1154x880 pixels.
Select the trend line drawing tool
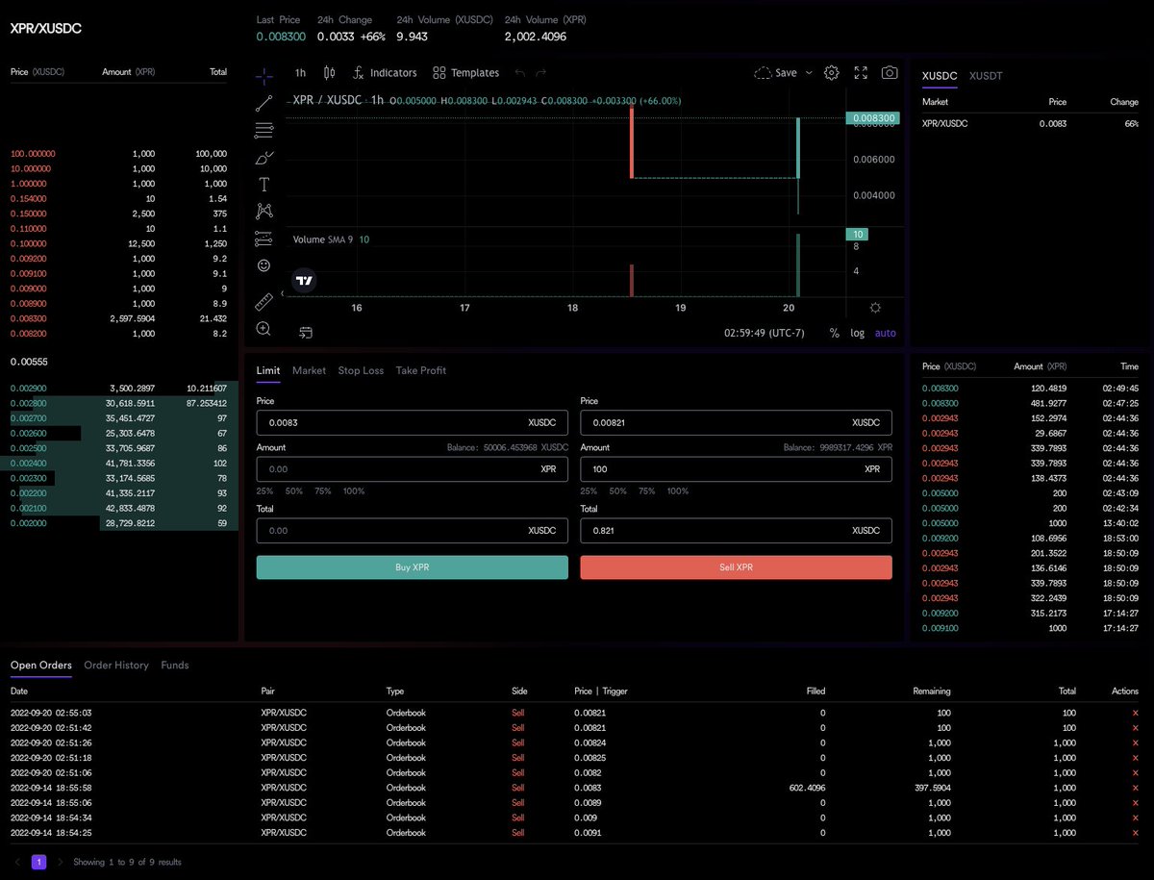(264, 103)
